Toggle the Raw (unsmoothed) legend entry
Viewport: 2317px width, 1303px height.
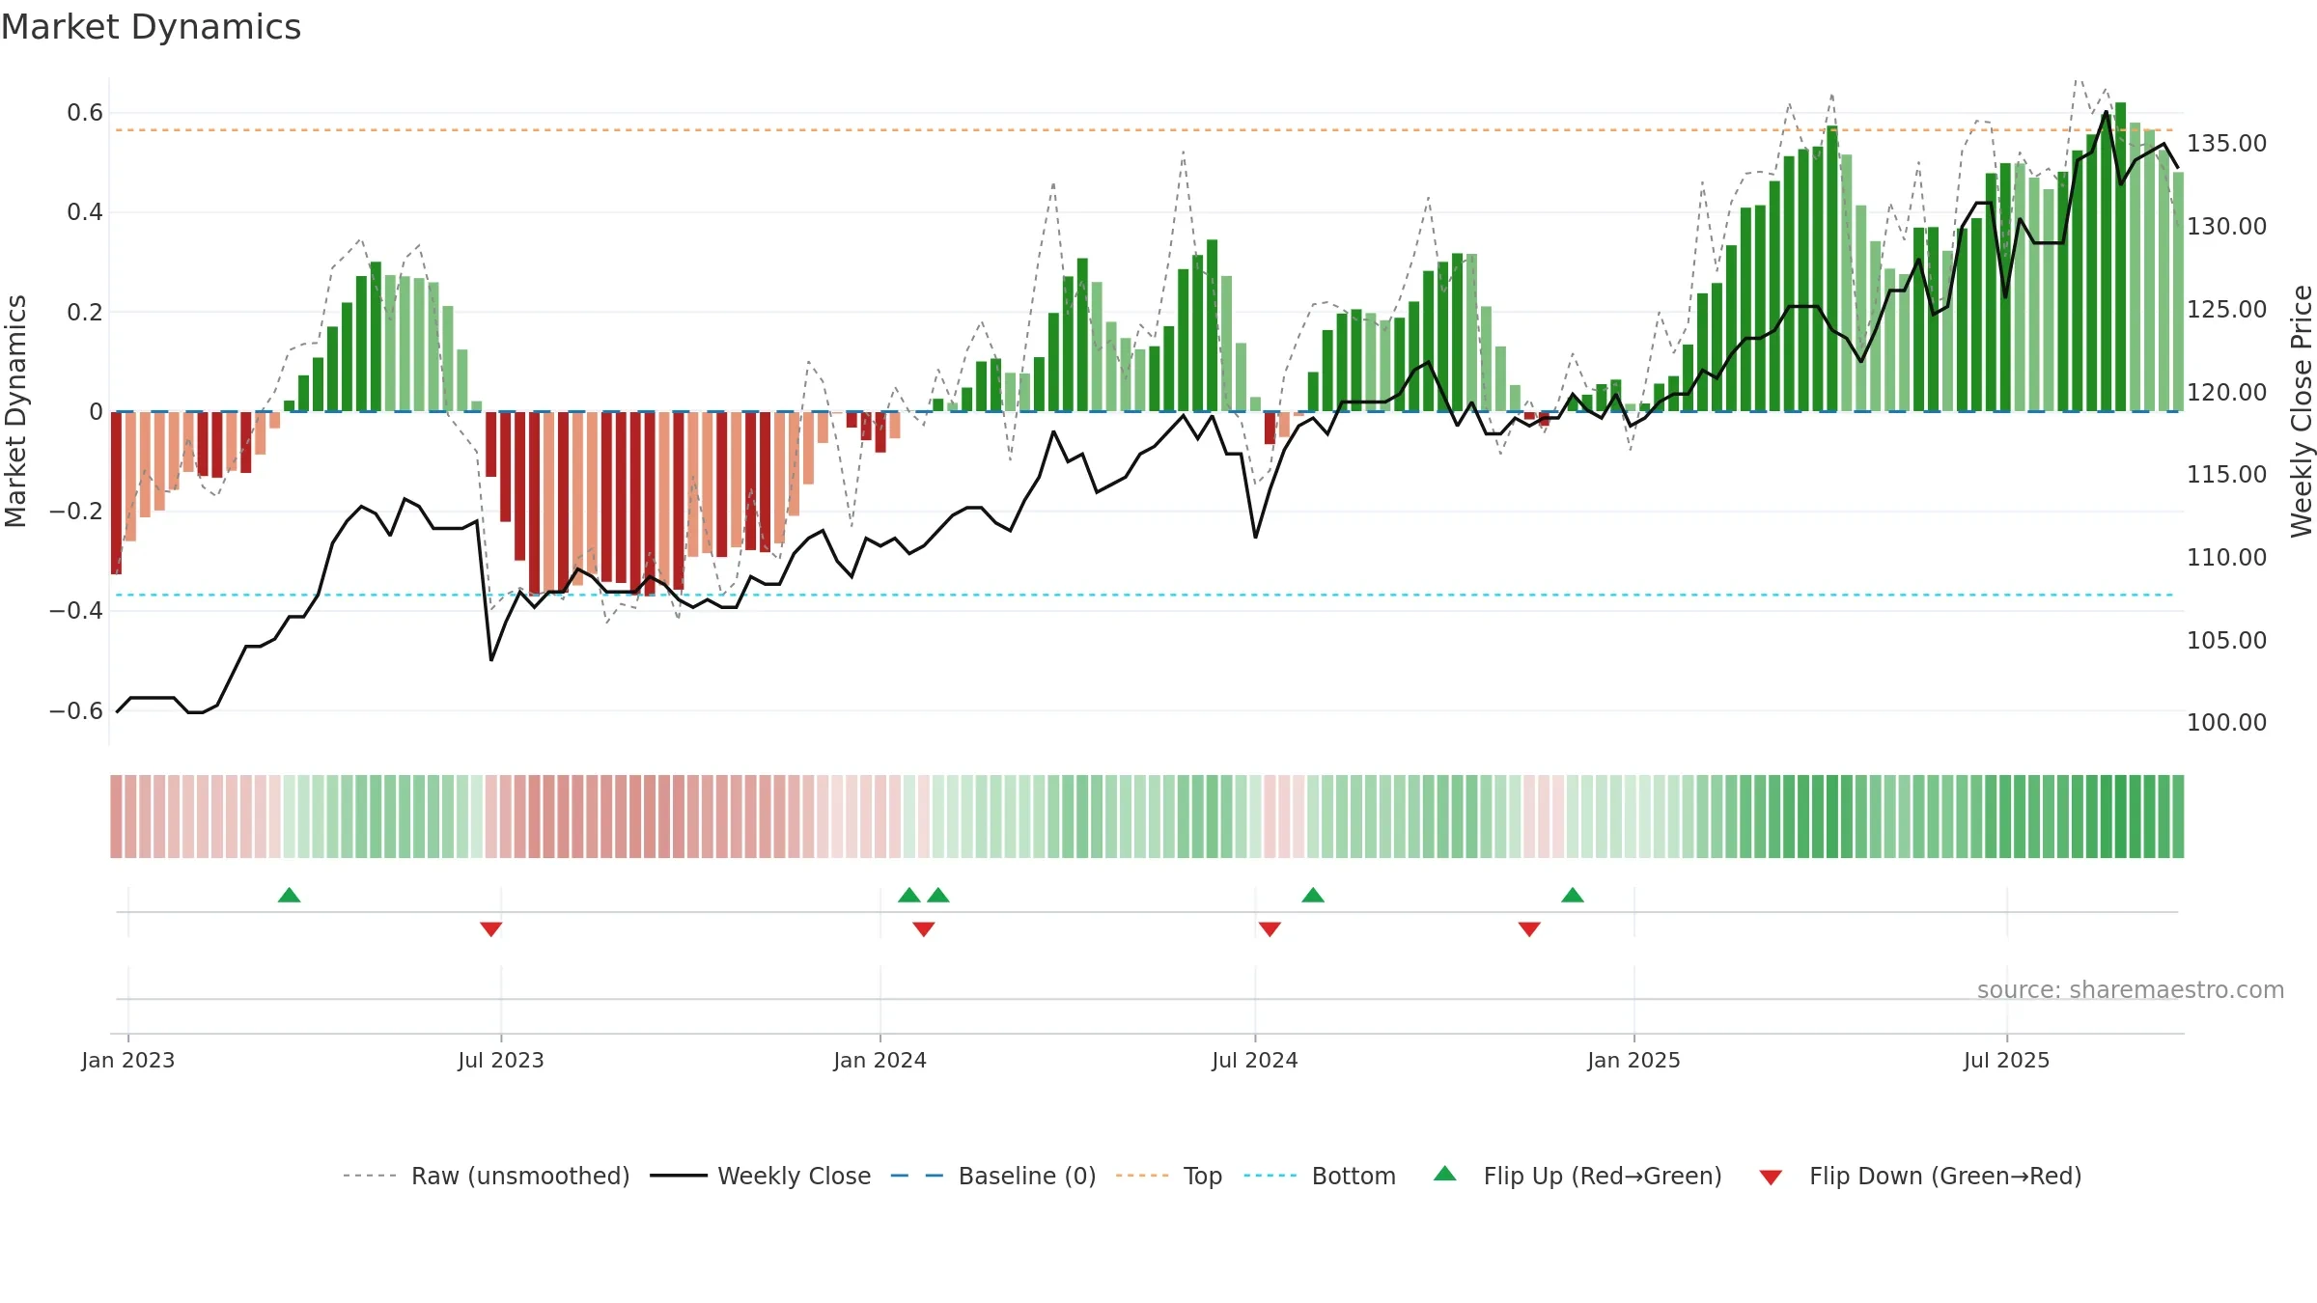[x=486, y=1176]
